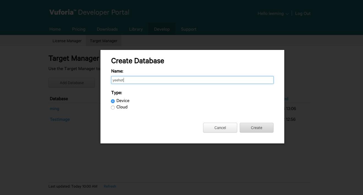Viewport: 363px width, 195px height.
Task: Select the Device radio button
Action: click(113, 101)
